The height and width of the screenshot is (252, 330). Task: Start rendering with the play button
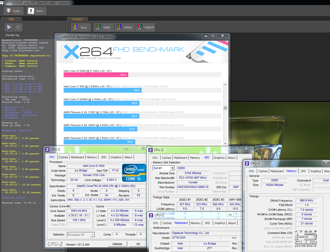(x=9, y=27)
